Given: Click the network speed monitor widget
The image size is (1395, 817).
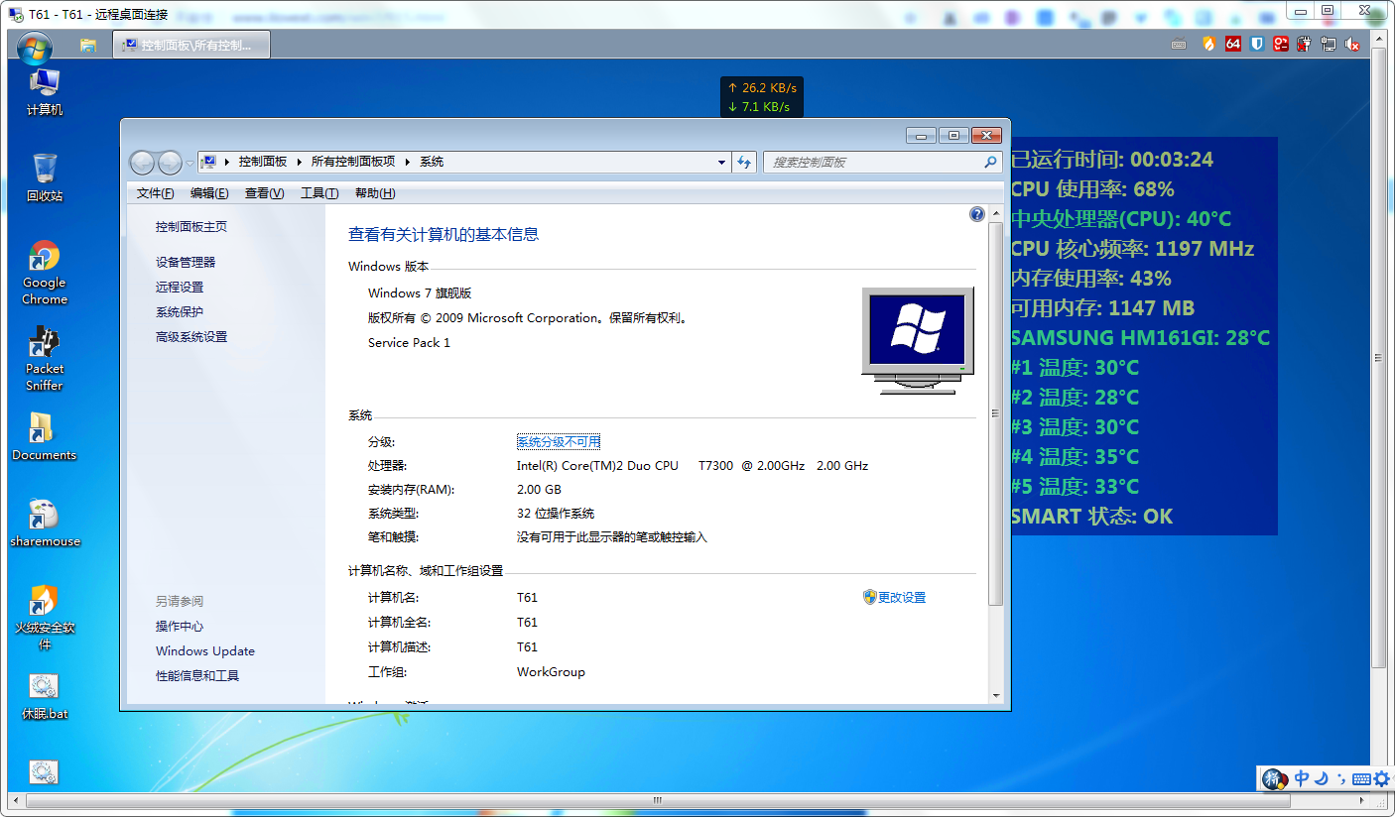Looking at the screenshot, I should click(762, 97).
